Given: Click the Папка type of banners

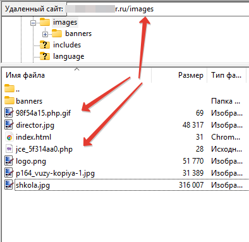Looking at the screenshot, I should tap(226, 101).
